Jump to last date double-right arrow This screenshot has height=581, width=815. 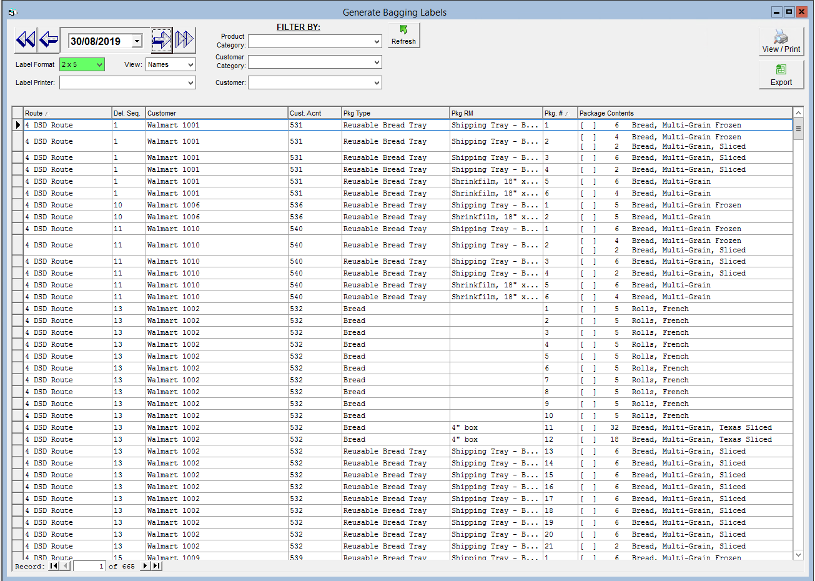(x=184, y=41)
